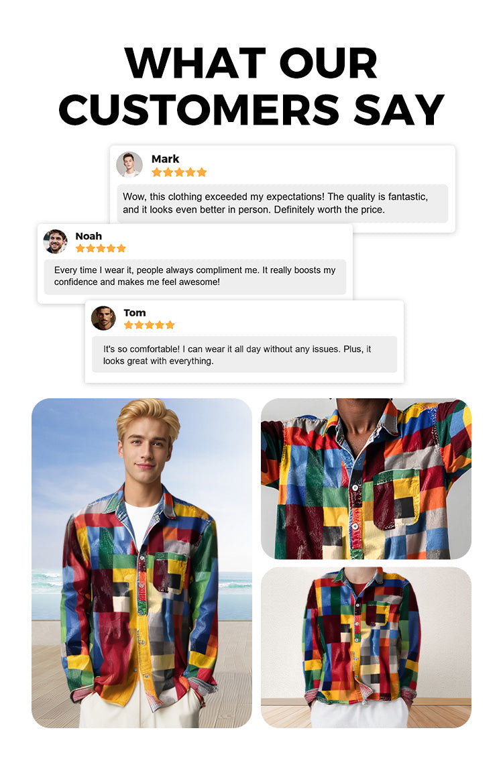Viewport: 503px width, 759px height.
Task: Open Noah's review about compliments
Action: click(195, 276)
